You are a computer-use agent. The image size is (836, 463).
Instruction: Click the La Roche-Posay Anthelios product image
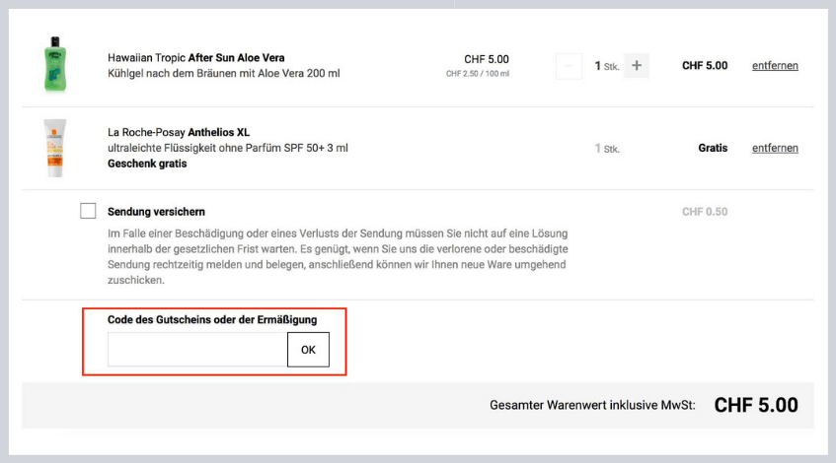tap(53, 148)
